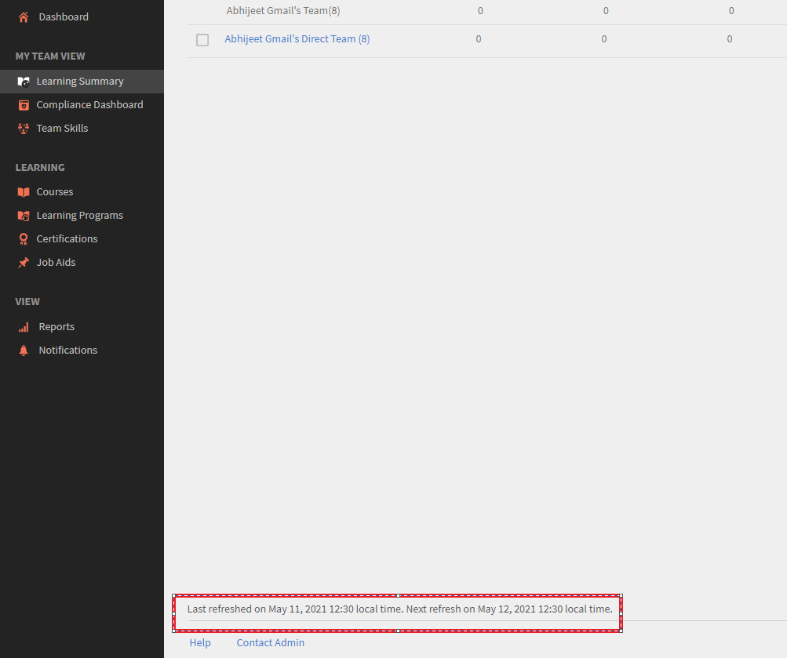Image resolution: width=787 pixels, height=658 pixels.
Task: Open the Reports chart icon
Action: click(24, 326)
